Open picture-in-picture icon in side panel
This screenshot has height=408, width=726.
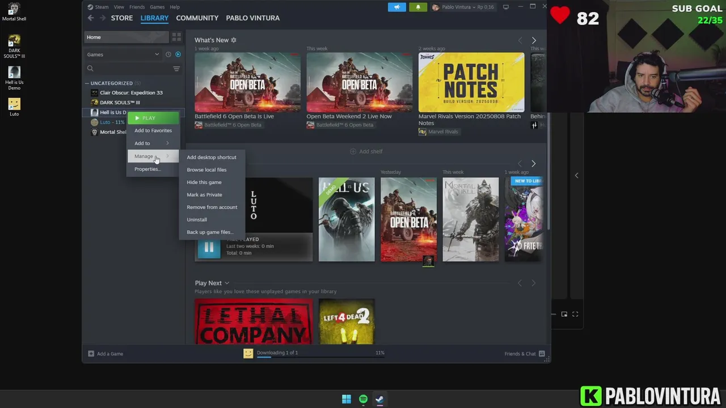coord(564,314)
